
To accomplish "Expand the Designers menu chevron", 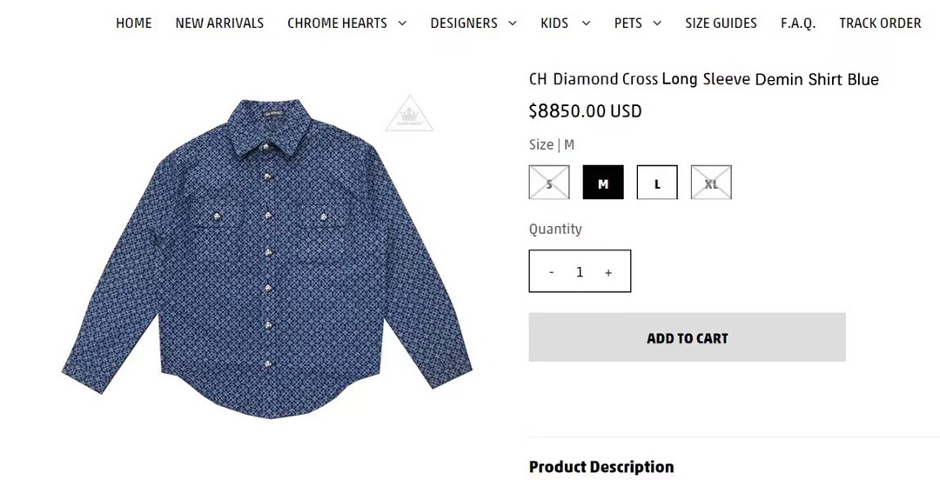I will [x=513, y=23].
